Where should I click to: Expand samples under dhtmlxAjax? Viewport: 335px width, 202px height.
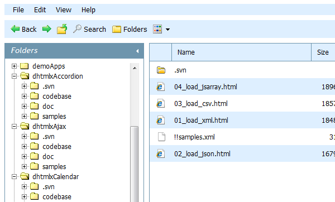tap(24, 166)
